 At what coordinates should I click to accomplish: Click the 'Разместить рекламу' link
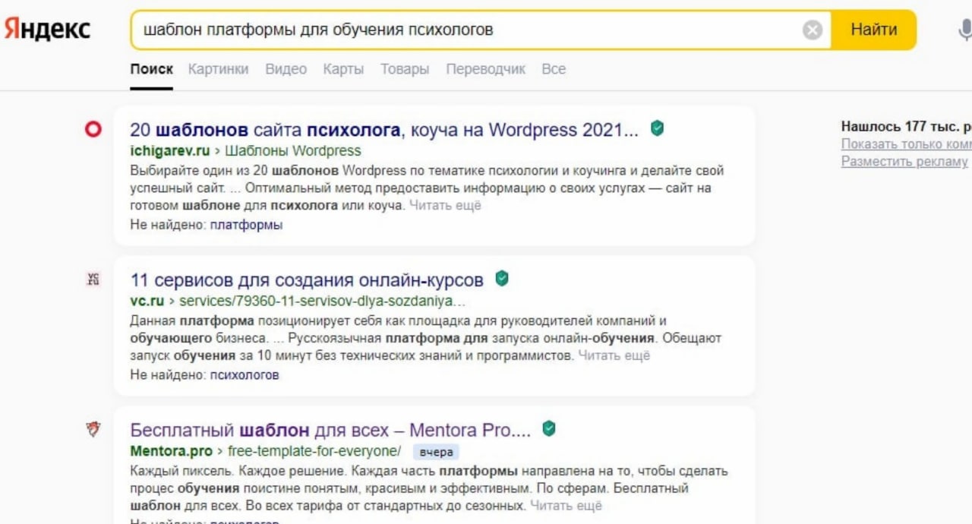point(904,161)
